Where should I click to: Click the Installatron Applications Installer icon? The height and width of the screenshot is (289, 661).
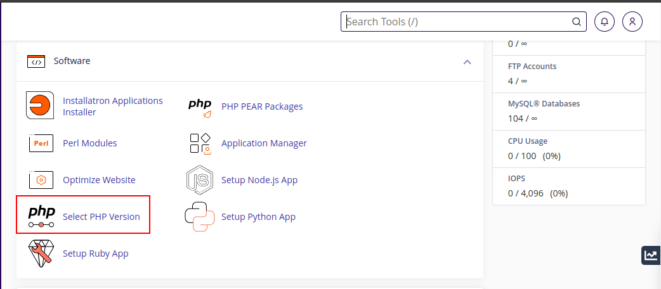coord(40,106)
